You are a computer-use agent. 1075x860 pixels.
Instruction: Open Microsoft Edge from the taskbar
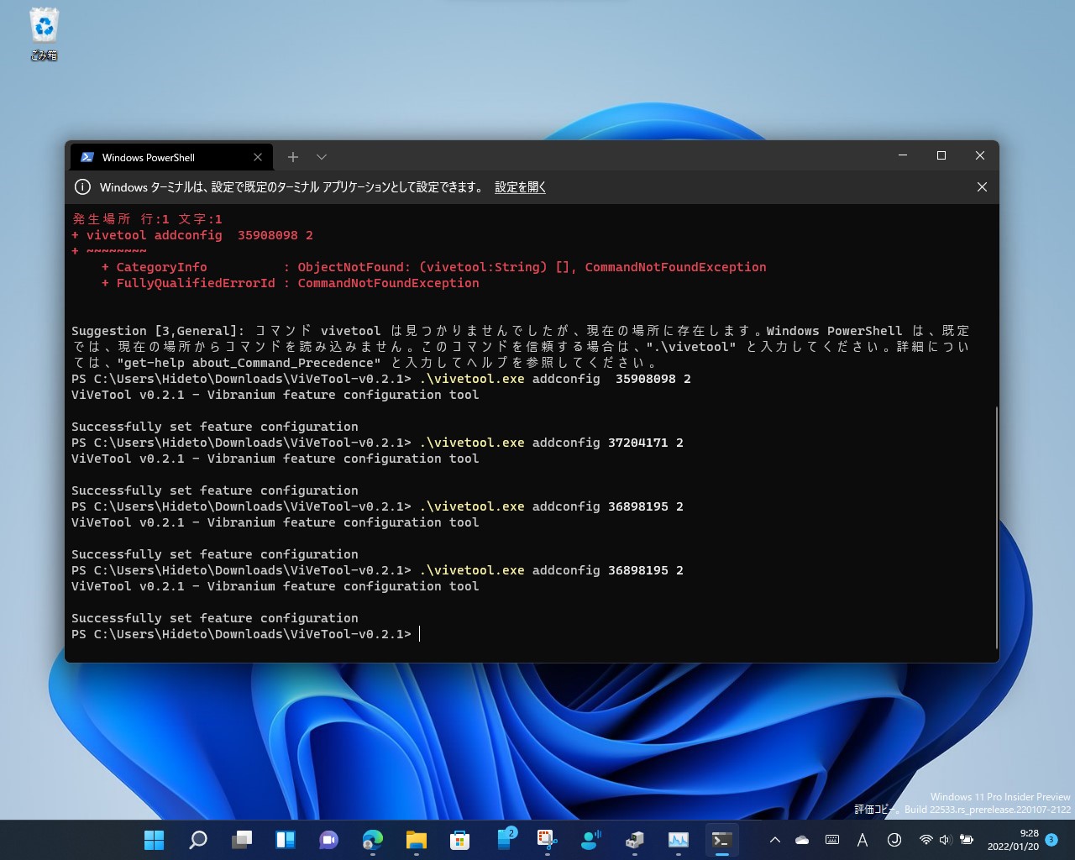point(372,840)
